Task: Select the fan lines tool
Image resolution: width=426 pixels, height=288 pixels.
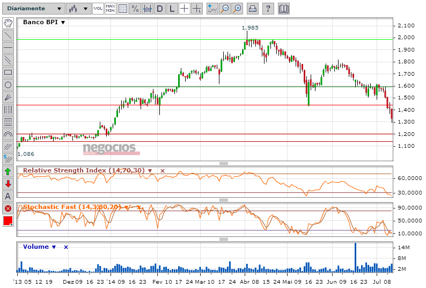Action: pyautogui.click(x=8, y=97)
